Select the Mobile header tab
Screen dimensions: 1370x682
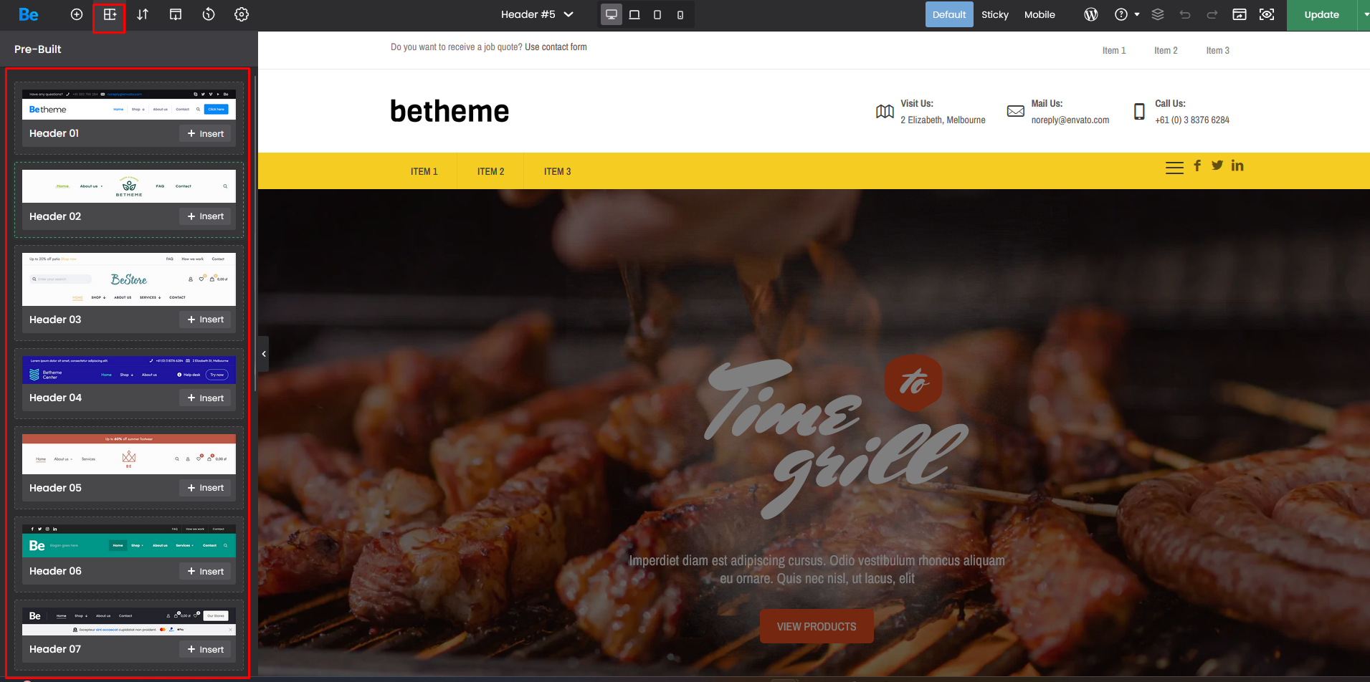pyautogui.click(x=1040, y=14)
